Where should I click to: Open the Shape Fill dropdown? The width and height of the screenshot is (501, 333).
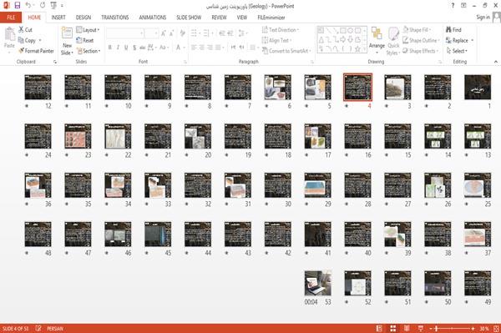pos(417,30)
